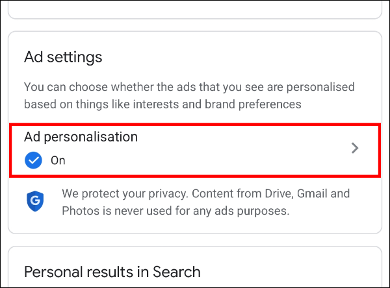Click the blue checkmark icon beside On
Viewport: 390px width, 288px height.
click(33, 160)
